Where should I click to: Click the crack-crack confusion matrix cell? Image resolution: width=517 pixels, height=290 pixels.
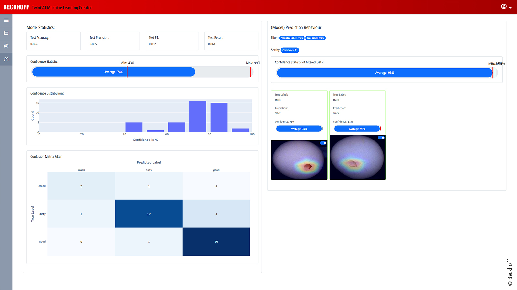point(81,186)
